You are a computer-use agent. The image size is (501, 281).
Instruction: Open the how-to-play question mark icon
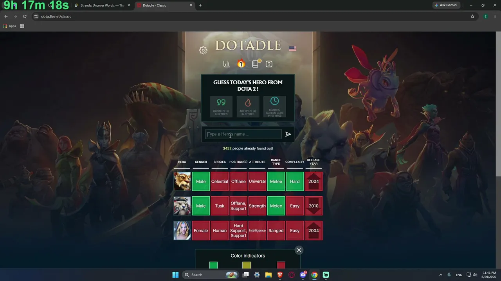click(269, 64)
